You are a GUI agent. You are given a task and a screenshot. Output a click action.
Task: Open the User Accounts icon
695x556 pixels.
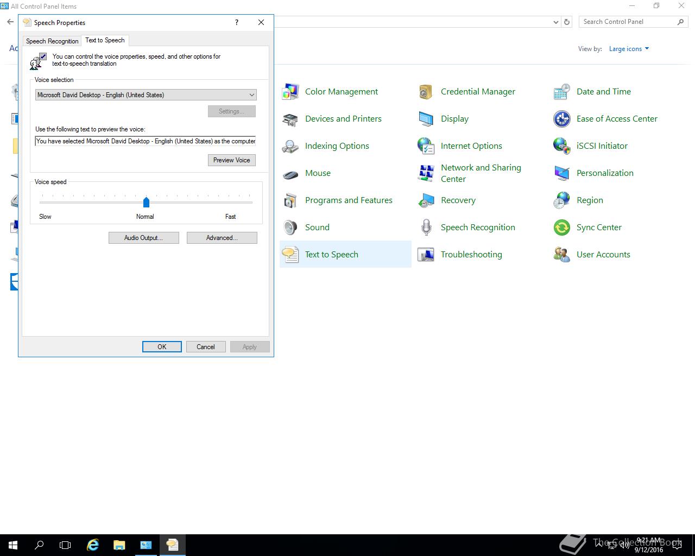(x=562, y=255)
